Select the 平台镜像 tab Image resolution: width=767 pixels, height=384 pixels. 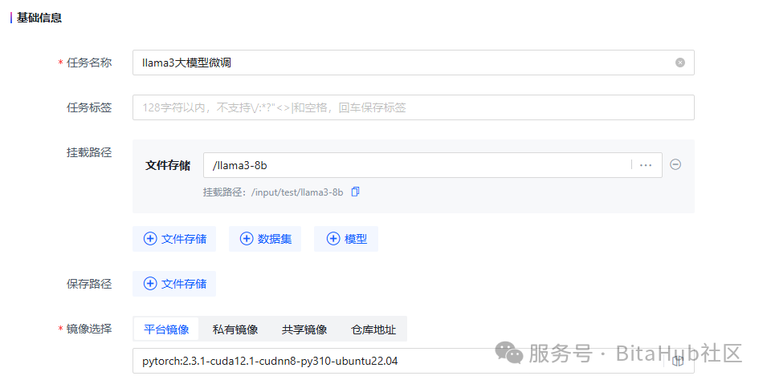[x=166, y=329]
